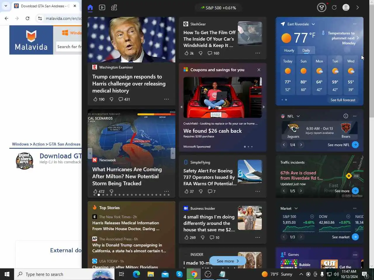Open Microsoft Rewards trophy icon
This screenshot has width=374, height=280.
[x=322, y=8]
